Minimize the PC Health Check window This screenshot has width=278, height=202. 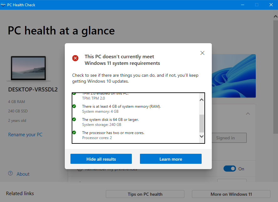click(x=243, y=5)
